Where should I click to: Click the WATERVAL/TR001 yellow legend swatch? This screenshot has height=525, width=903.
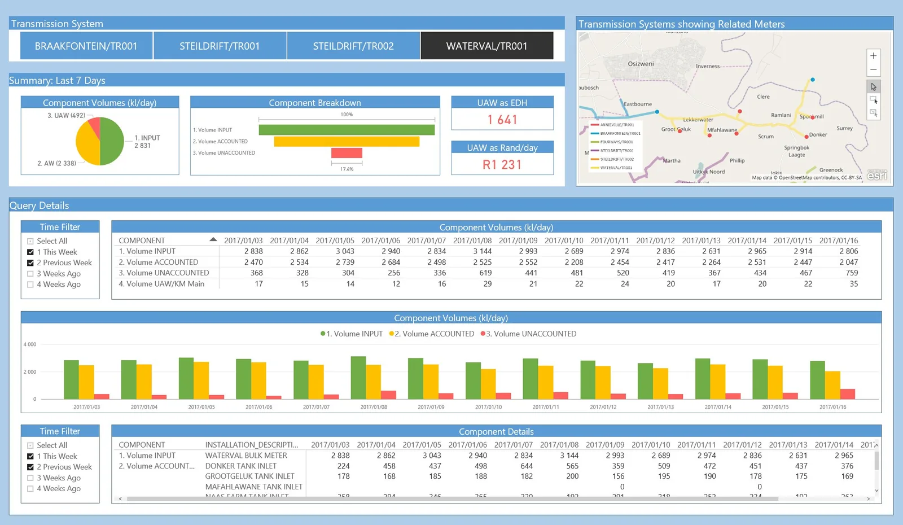coord(594,168)
